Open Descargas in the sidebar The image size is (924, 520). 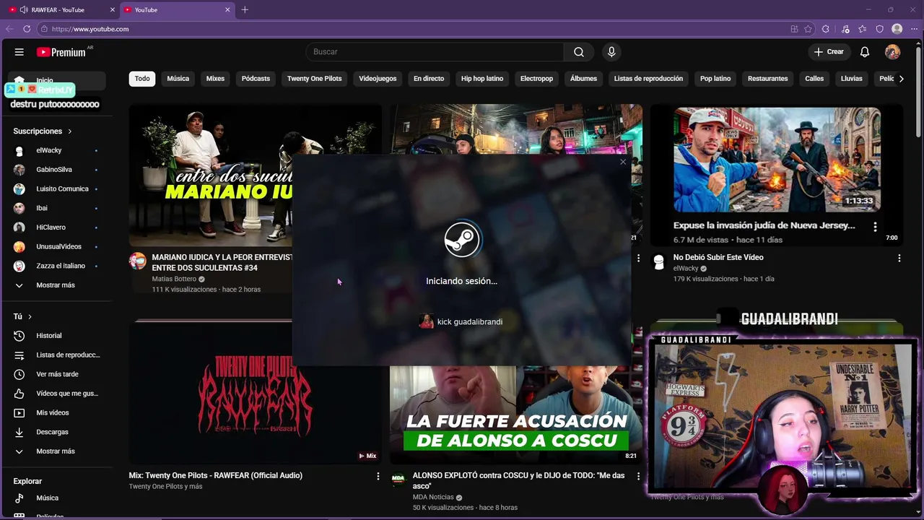[x=58, y=432]
